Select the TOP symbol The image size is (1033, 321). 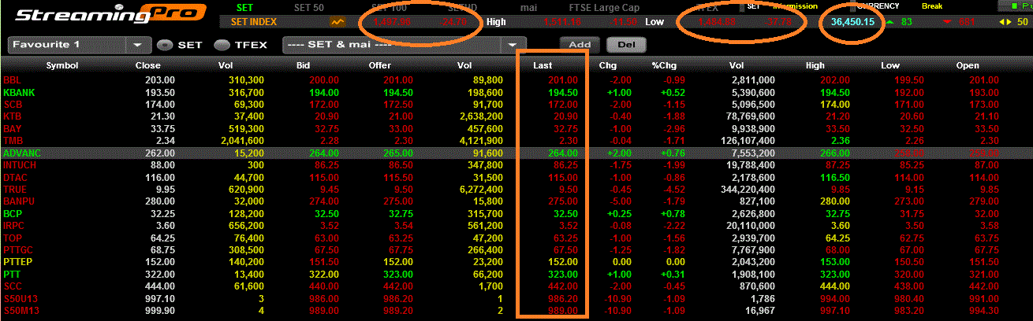click(x=12, y=238)
